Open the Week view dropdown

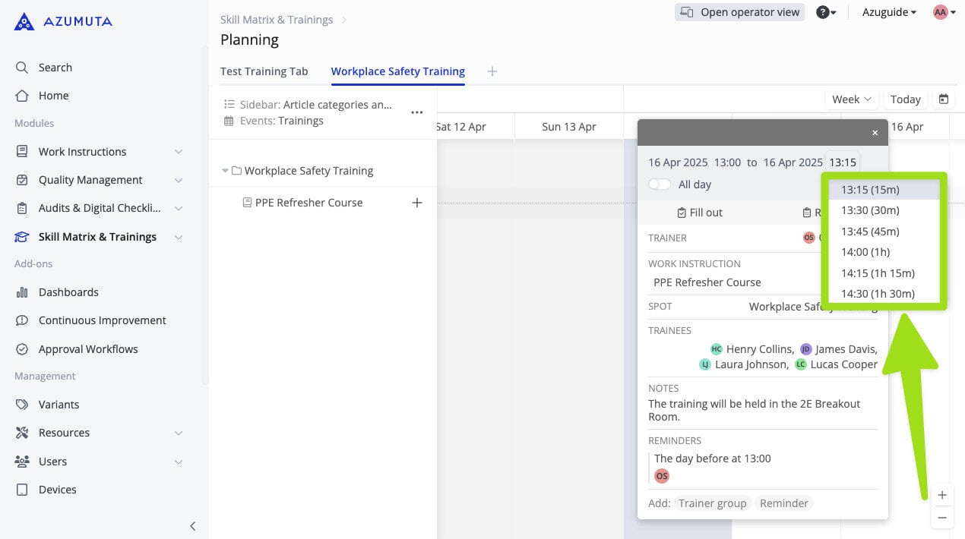(850, 99)
